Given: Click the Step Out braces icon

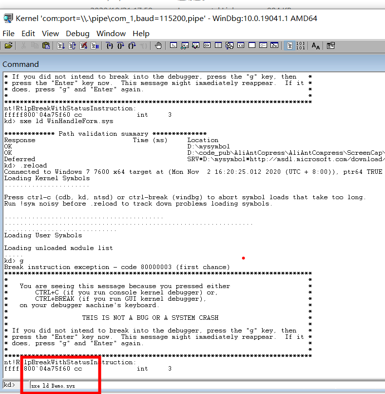Looking at the screenshot, I should click(x=132, y=45).
